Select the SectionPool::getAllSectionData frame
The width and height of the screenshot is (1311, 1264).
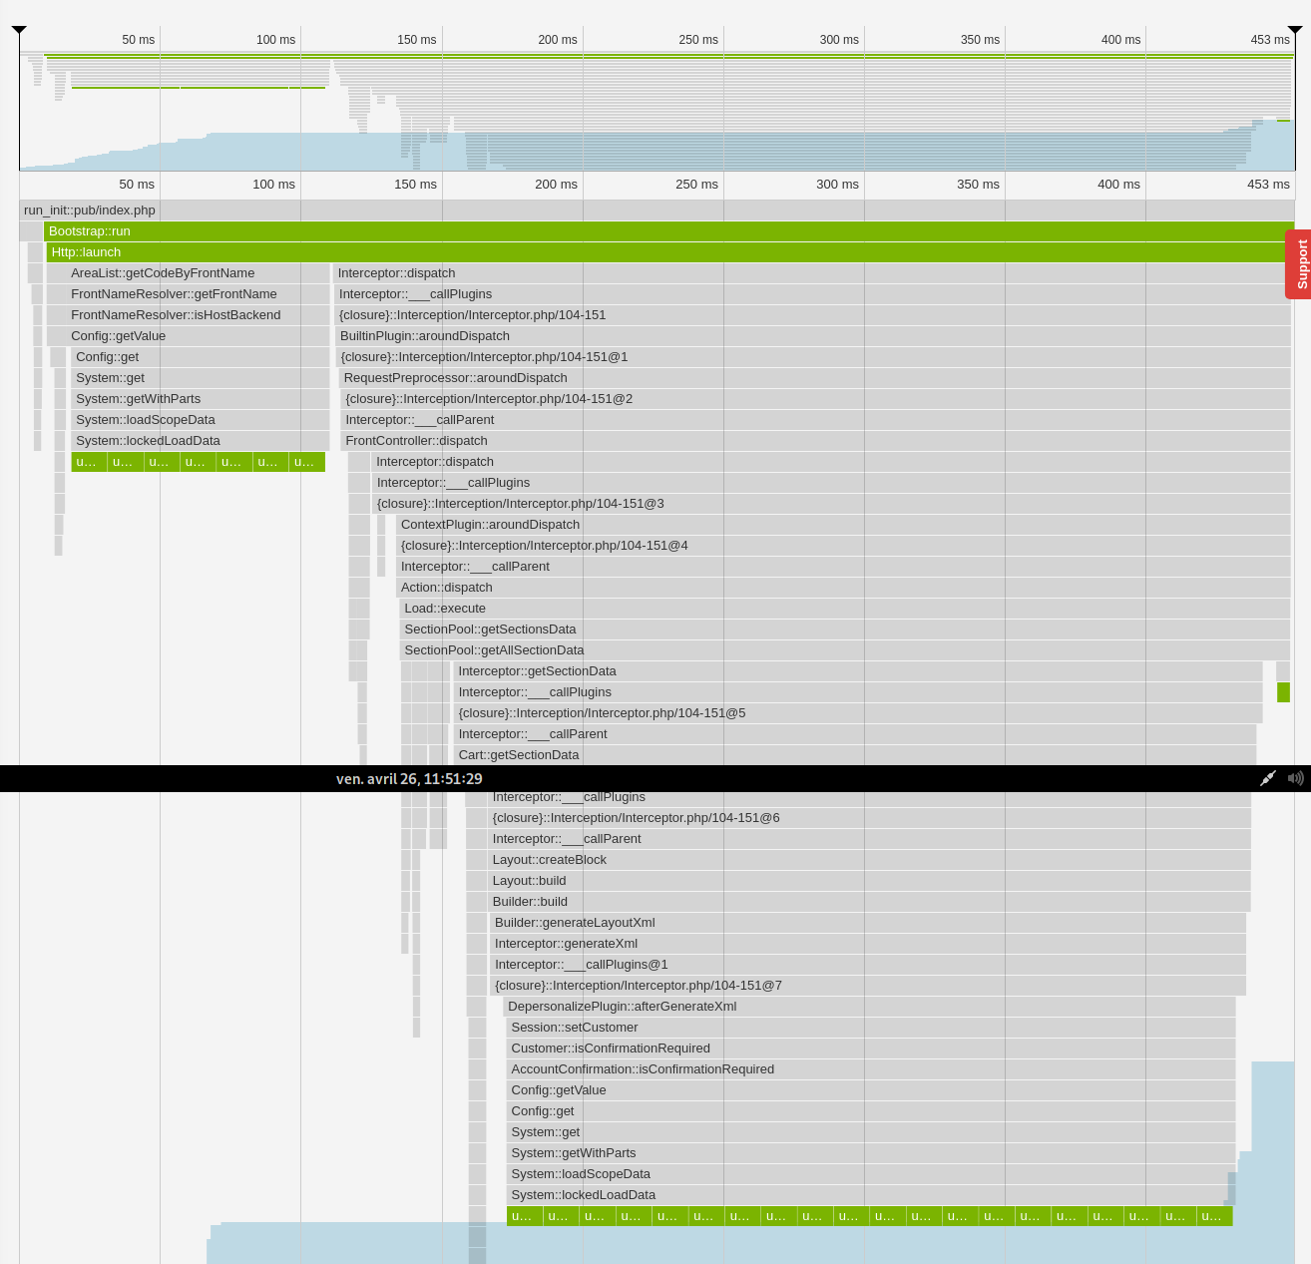(x=494, y=649)
